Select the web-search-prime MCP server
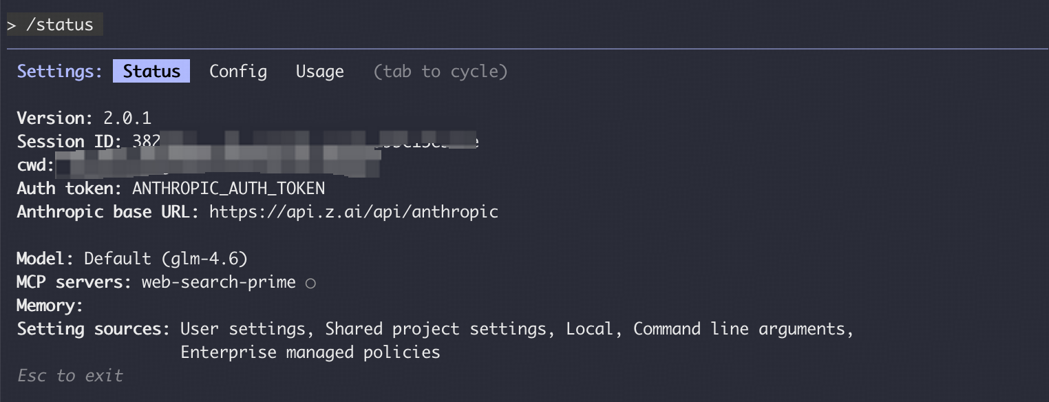Viewport: 1049px width, 402px height. (218, 282)
